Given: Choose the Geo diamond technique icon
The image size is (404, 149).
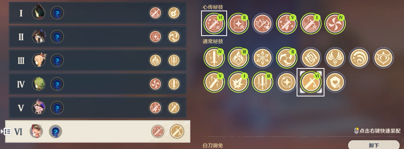Looking at the screenshot, I should pyautogui.click(x=311, y=58).
